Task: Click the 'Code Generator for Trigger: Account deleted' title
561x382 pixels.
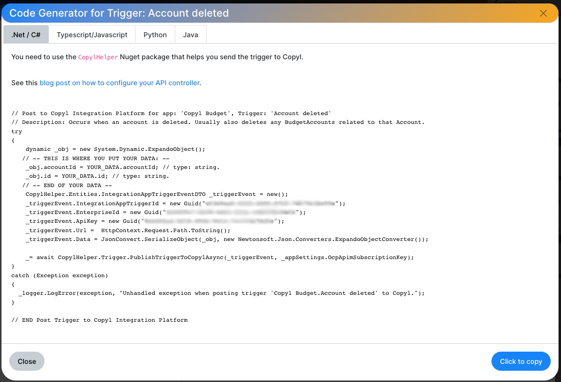Action: point(119,13)
